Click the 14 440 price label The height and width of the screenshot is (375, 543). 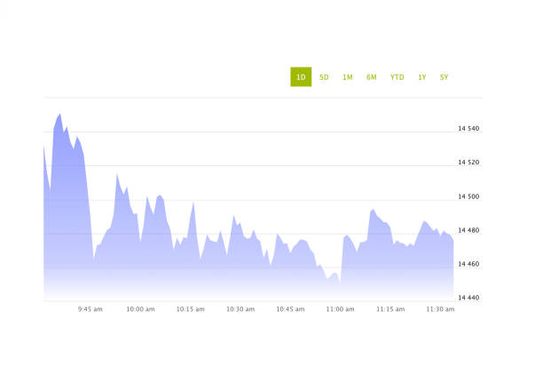(x=468, y=298)
